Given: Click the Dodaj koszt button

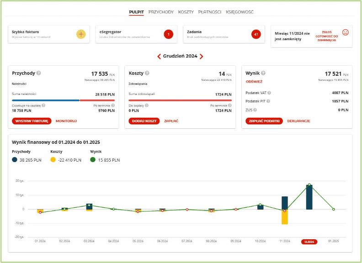Looking at the screenshot, I should (144, 121).
